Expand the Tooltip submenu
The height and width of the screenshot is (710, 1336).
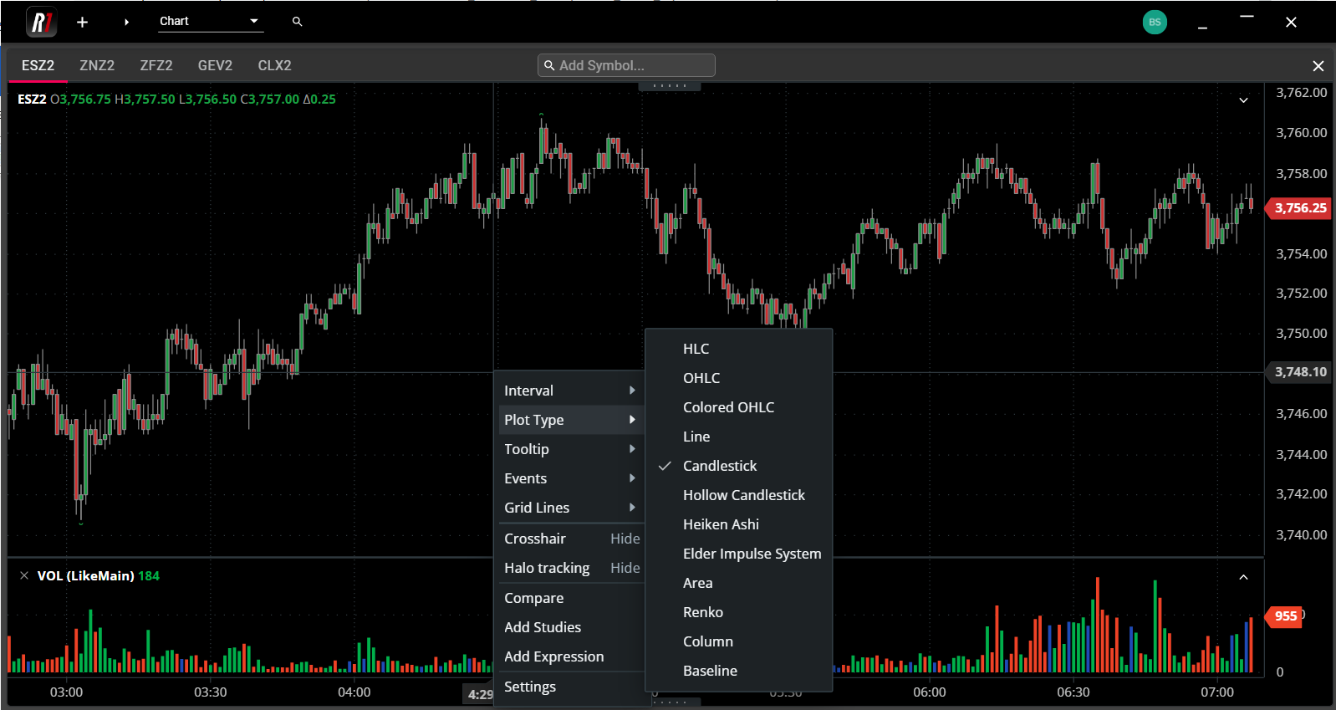click(571, 449)
